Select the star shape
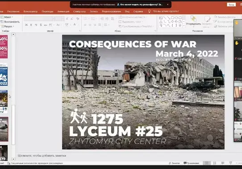242x169 pixels. pos(180,25)
